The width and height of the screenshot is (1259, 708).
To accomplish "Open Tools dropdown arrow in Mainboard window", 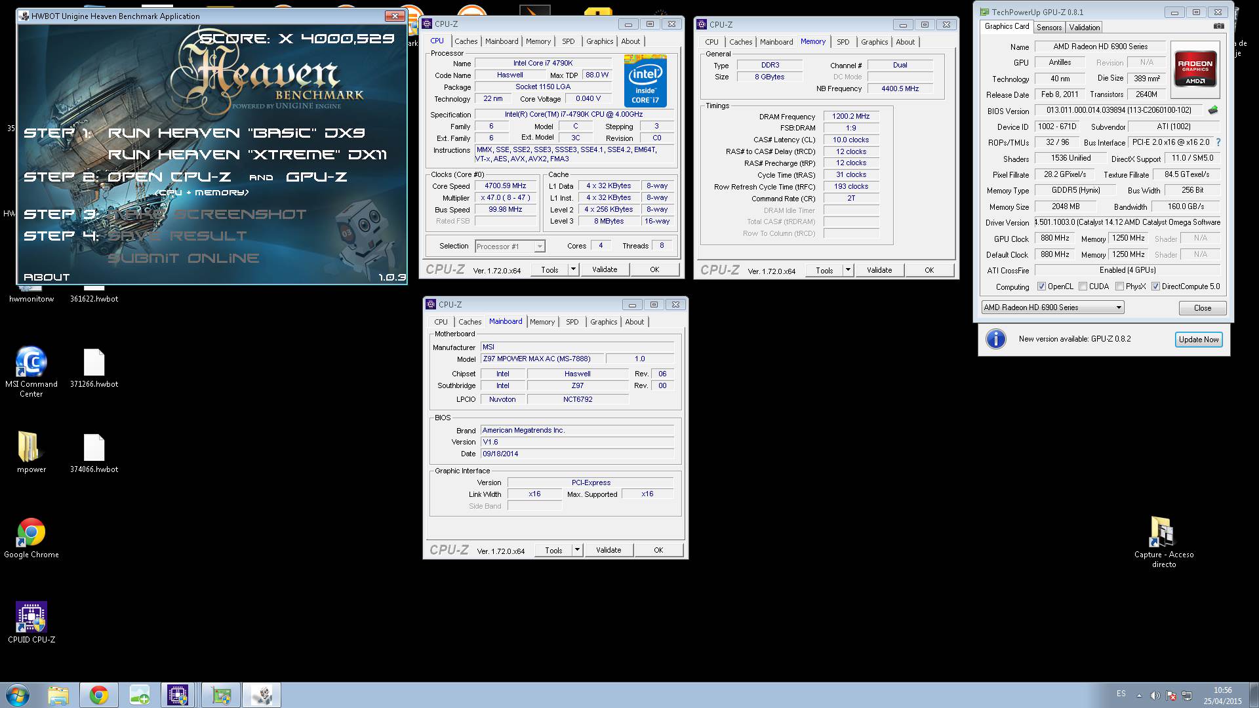I will tap(577, 550).
